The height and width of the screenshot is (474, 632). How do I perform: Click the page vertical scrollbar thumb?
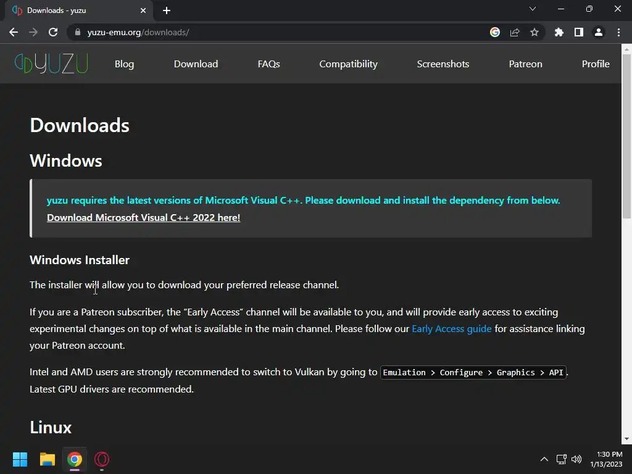click(626, 136)
